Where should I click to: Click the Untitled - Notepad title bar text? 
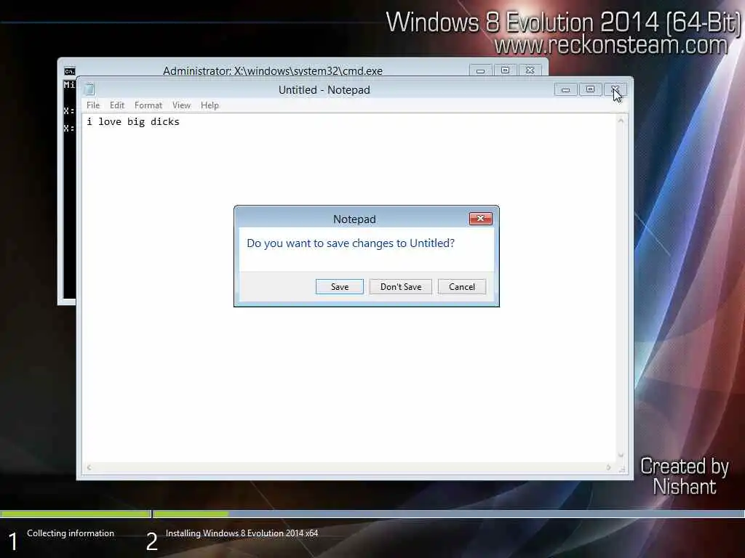coord(324,89)
